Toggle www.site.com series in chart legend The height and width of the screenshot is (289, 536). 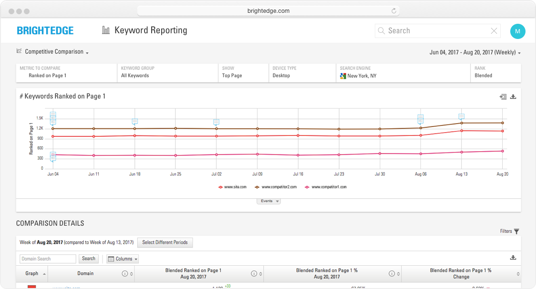233,187
